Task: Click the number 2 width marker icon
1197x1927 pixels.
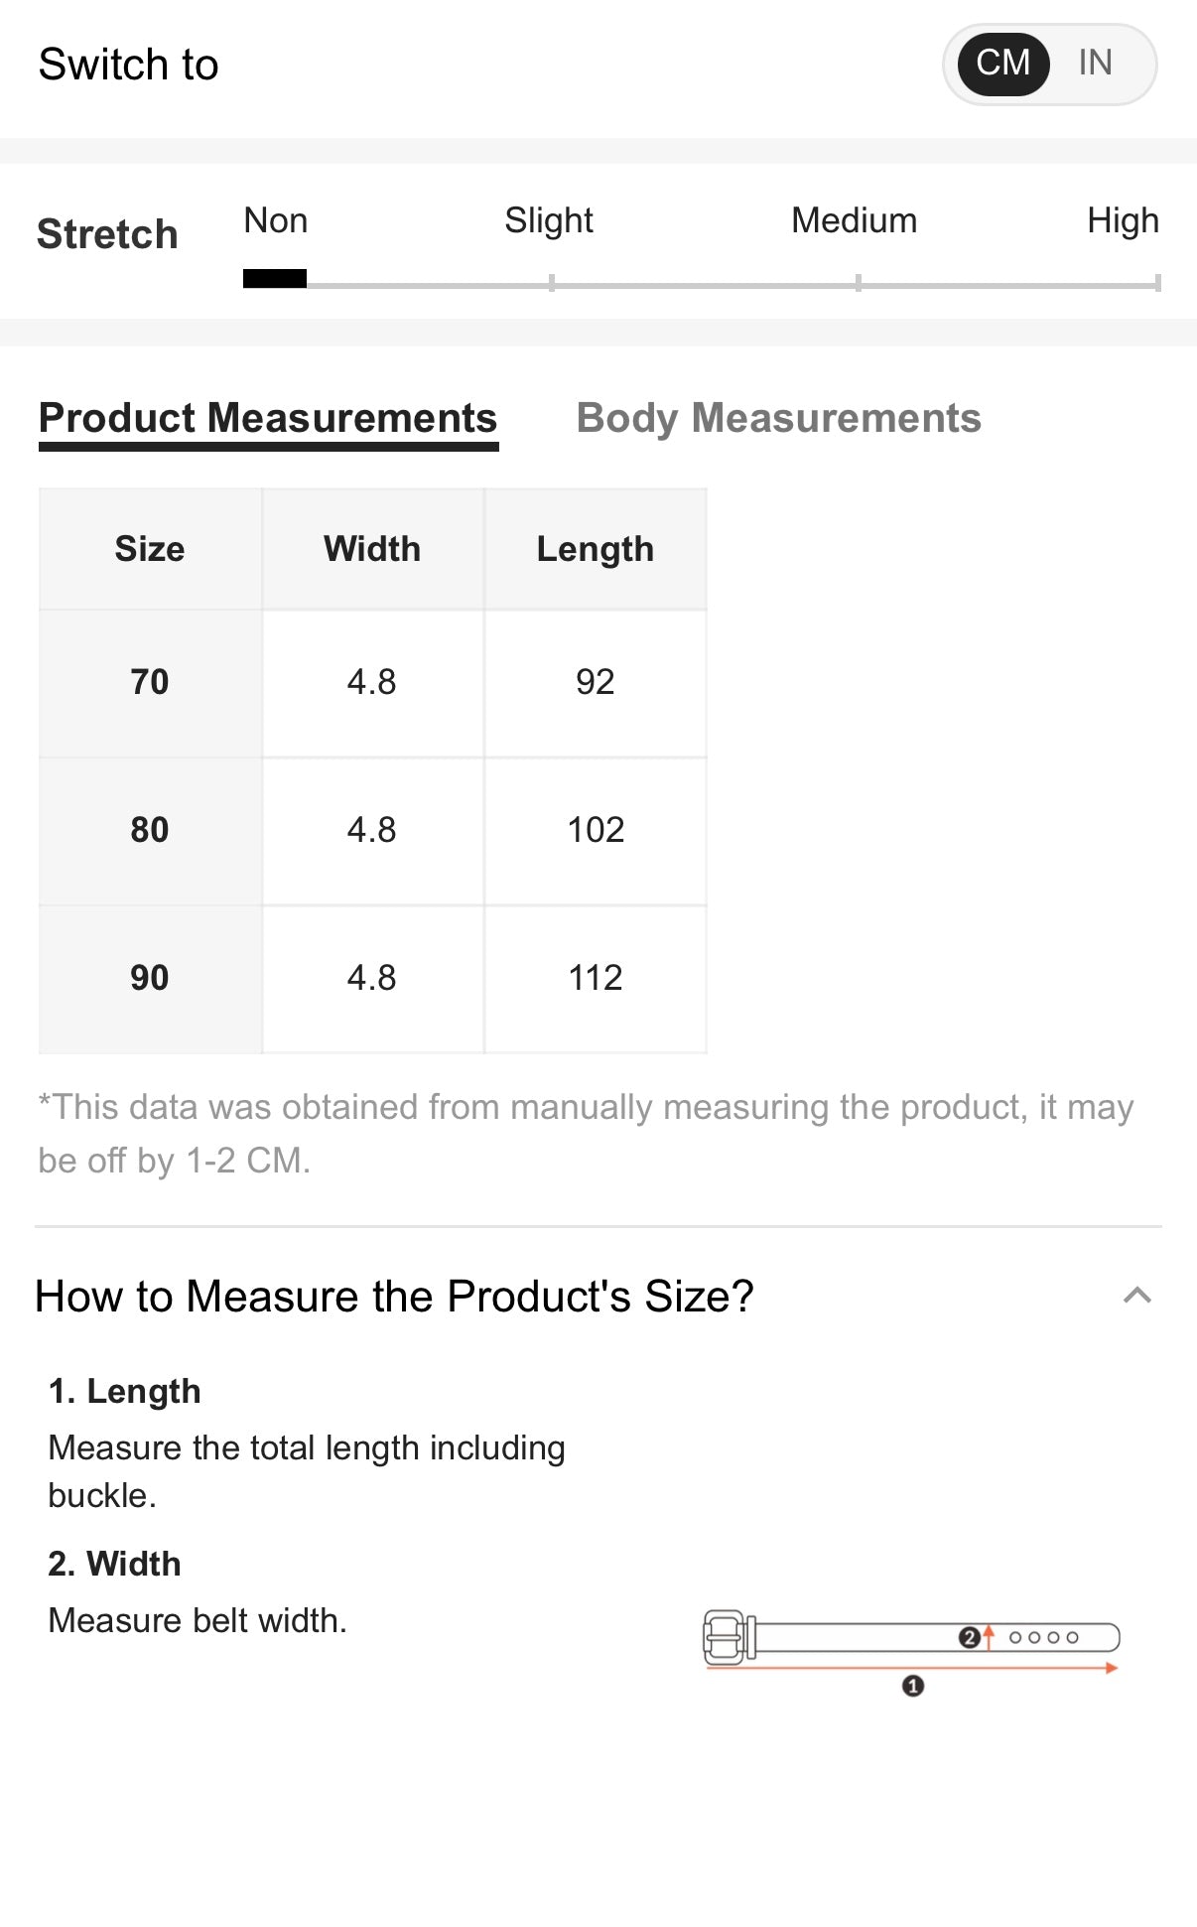Action: click(x=970, y=1637)
